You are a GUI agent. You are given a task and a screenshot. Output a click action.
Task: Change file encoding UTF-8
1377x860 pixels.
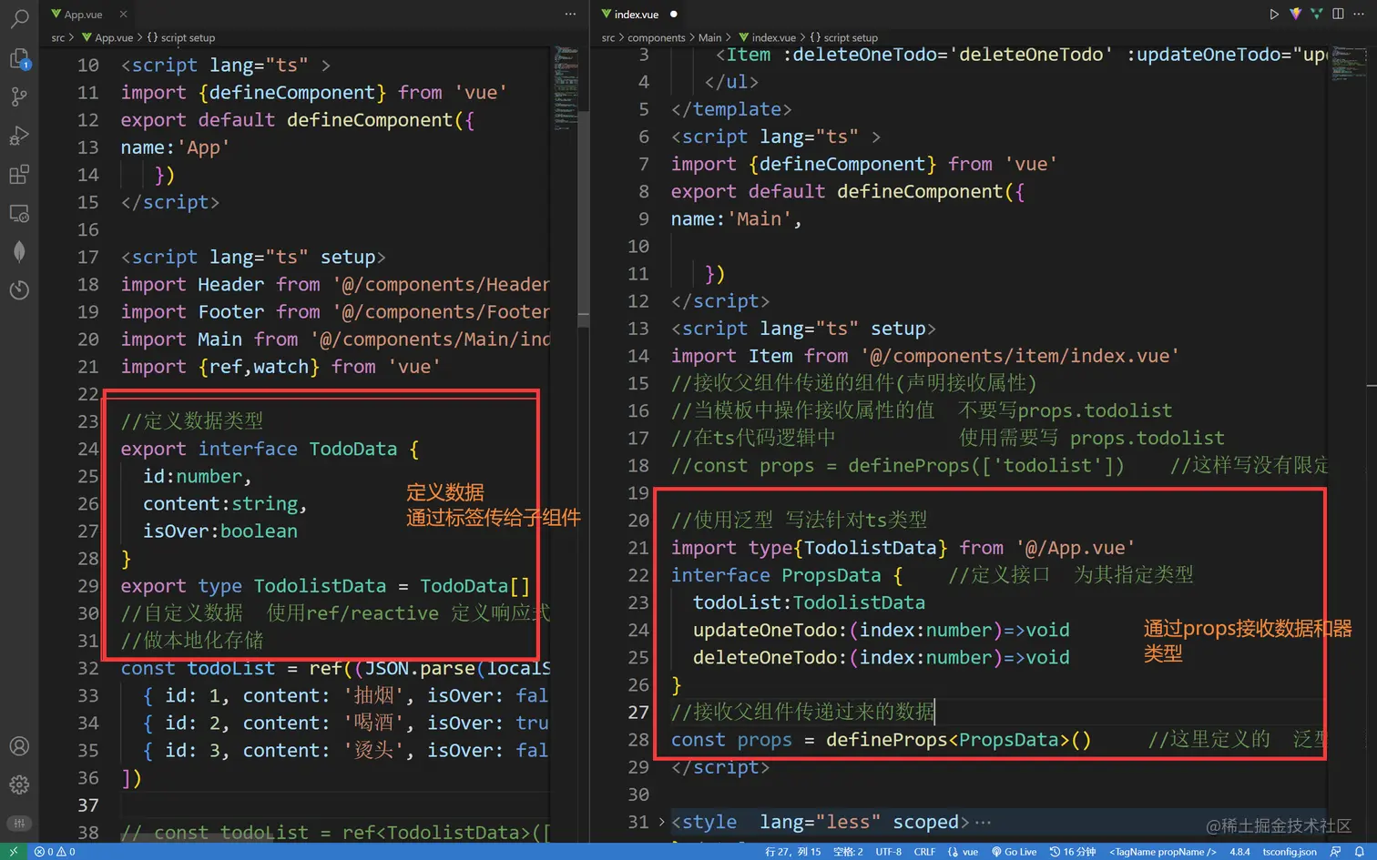click(888, 852)
